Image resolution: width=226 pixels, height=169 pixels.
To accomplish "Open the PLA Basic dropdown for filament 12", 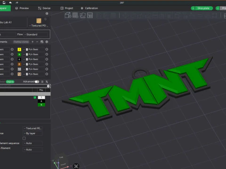I will click(33, 74).
